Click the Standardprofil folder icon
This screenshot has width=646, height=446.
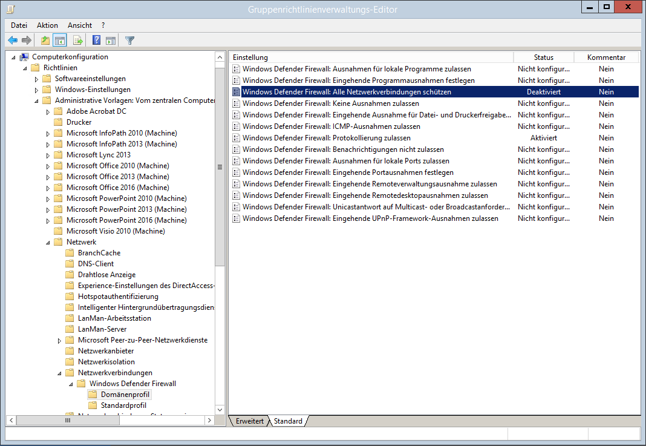[93, 405]
